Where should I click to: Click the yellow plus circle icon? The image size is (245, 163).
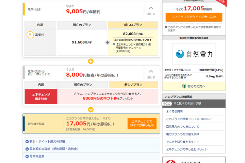coord(91,61)
